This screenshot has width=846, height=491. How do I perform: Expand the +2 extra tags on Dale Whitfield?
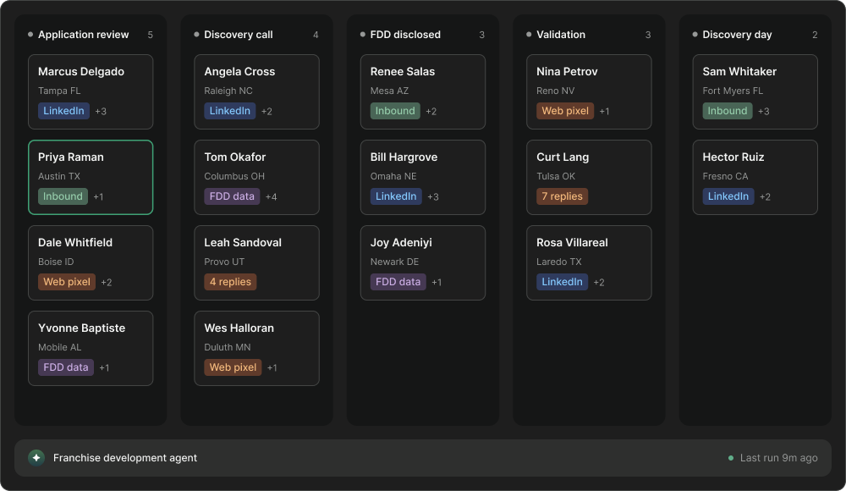pos(107,282)
